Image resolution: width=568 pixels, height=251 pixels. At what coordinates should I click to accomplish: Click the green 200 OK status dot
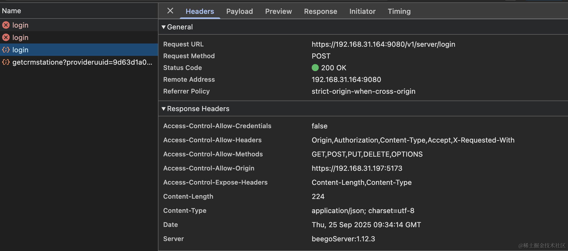pos(315,68)
